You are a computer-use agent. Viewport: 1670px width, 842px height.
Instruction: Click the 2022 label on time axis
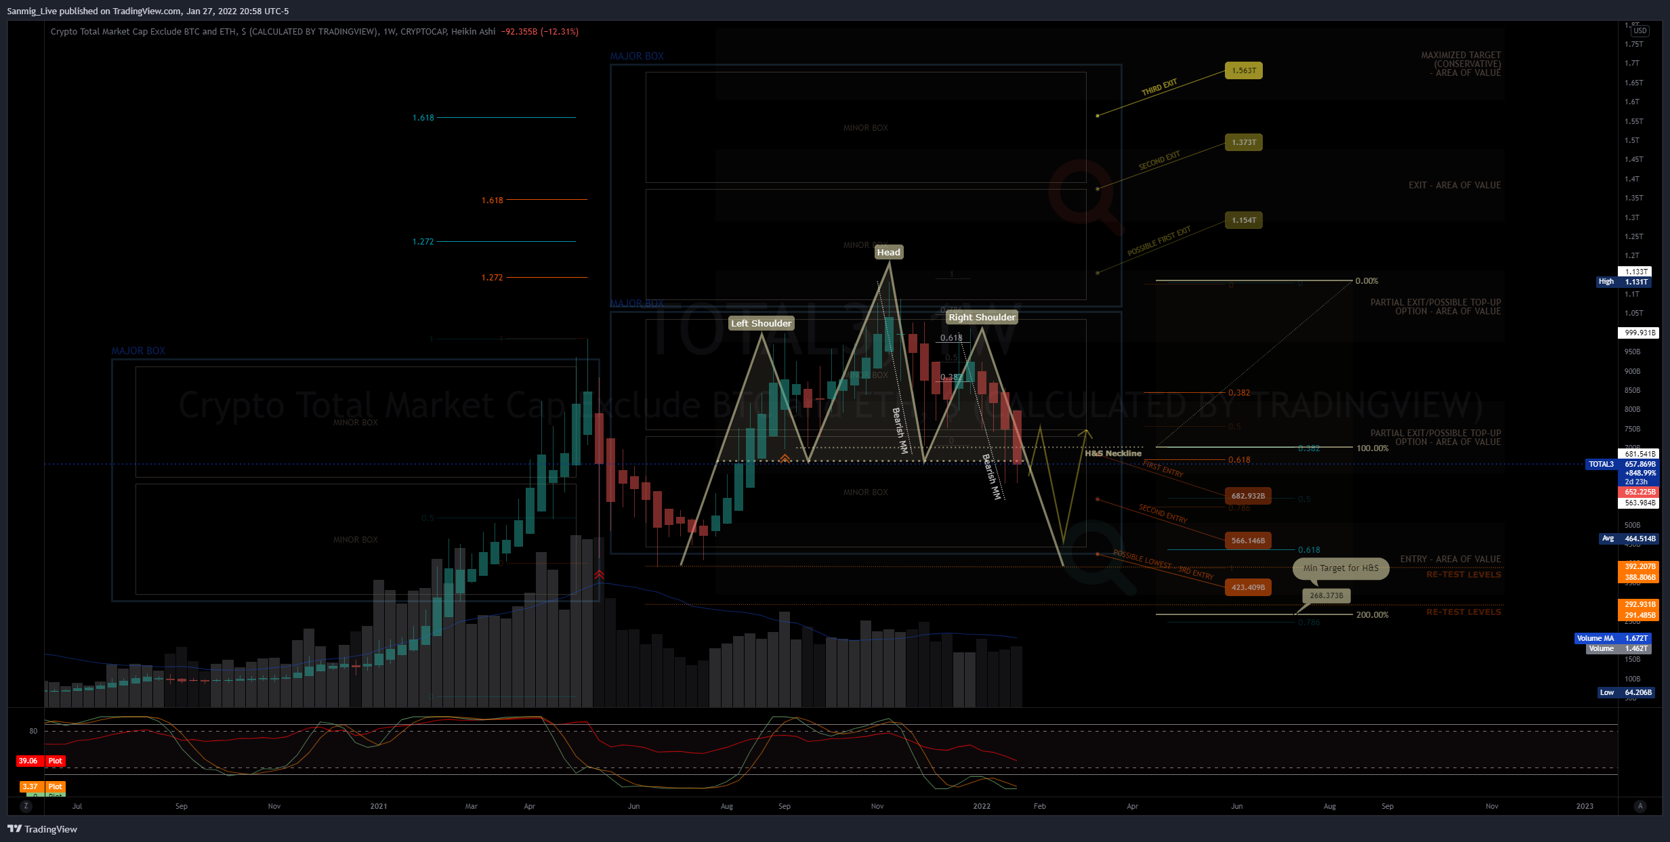click(x=982, y=806)
